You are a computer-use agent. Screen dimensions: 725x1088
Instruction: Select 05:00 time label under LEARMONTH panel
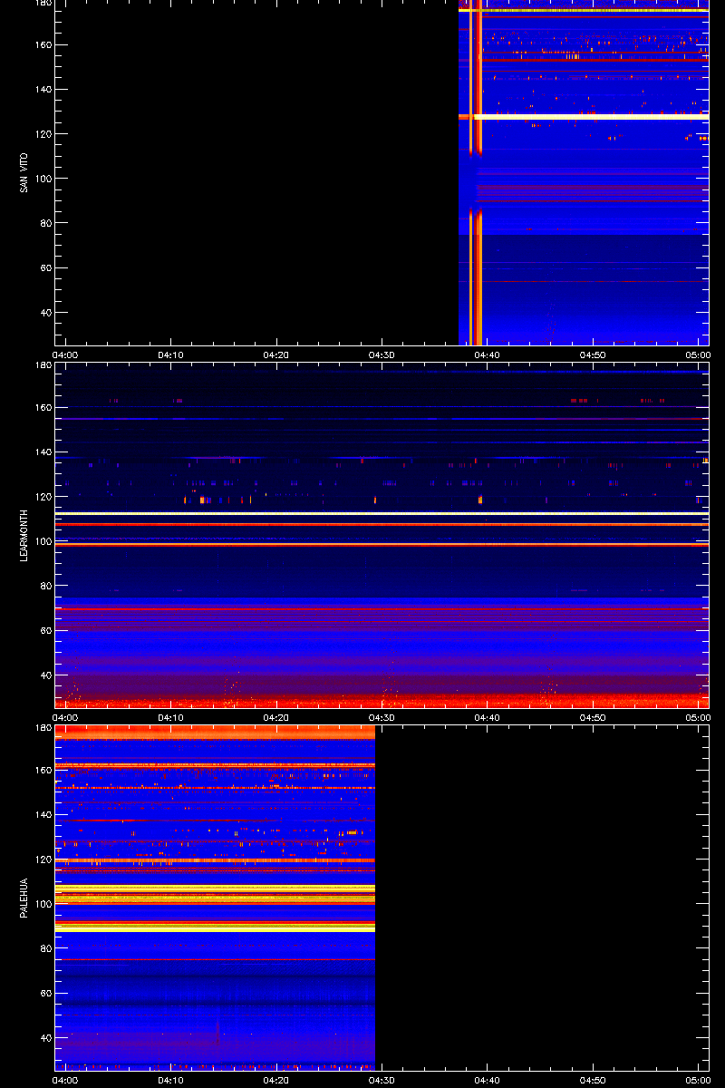tap(697, 718)
